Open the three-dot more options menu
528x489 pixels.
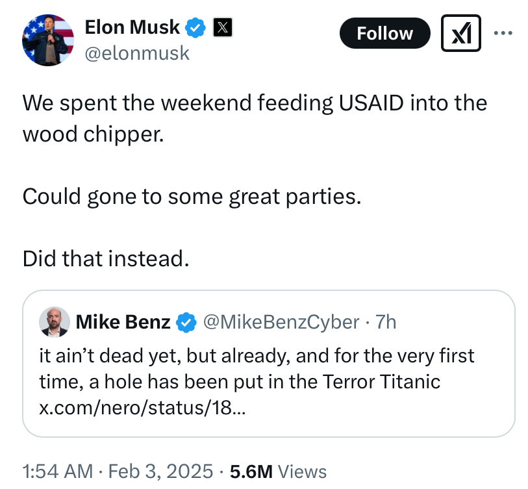[505, 33]
